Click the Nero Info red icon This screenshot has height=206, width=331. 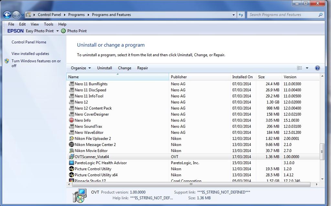pos(71,120)
